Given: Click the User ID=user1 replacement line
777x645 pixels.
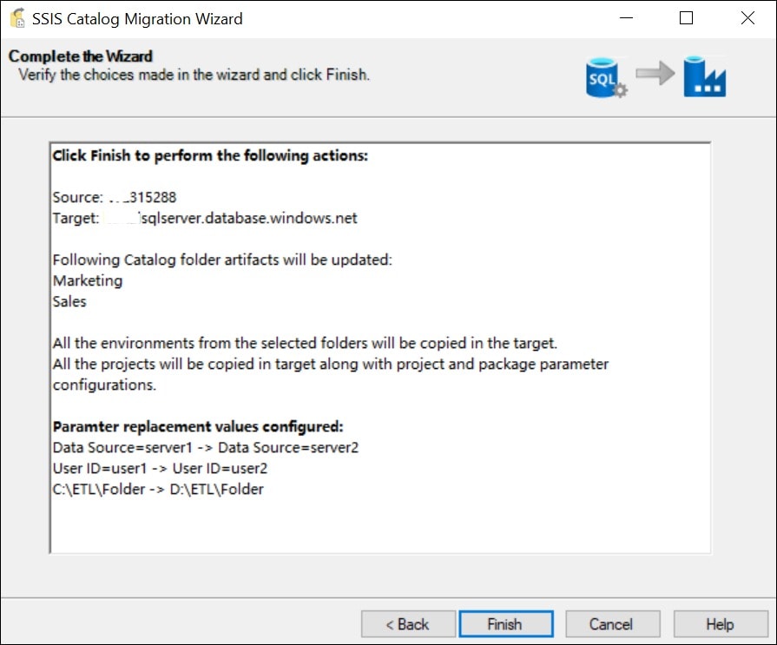Looking at the screenshot, I should click(x=160, y=469).
